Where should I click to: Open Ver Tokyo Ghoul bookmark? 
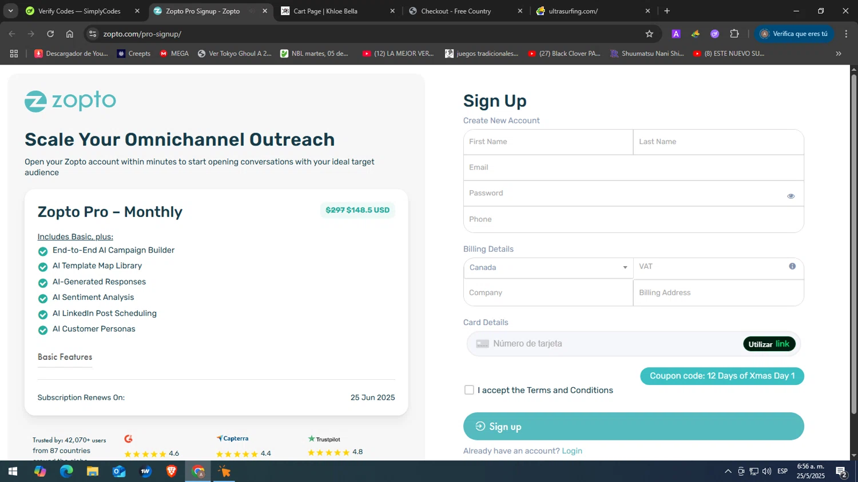(235, 54)
